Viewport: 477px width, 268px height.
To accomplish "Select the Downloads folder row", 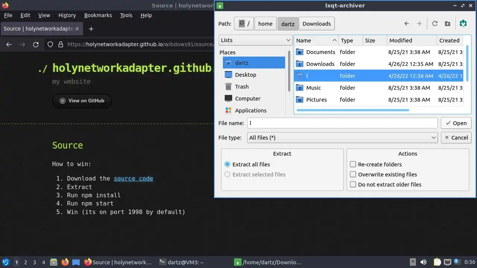I will point(379,64).
